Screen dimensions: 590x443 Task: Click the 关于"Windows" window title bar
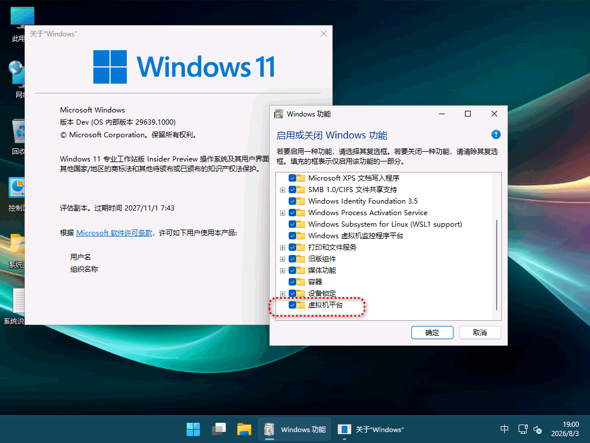tap(169, 34)
